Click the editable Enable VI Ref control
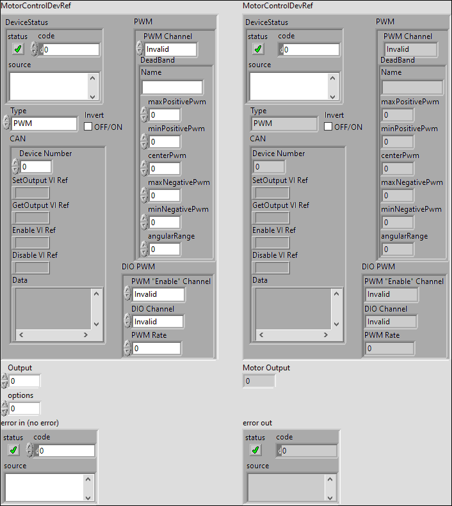The height and width of the screenshot is (506, 452). (31, 242)
